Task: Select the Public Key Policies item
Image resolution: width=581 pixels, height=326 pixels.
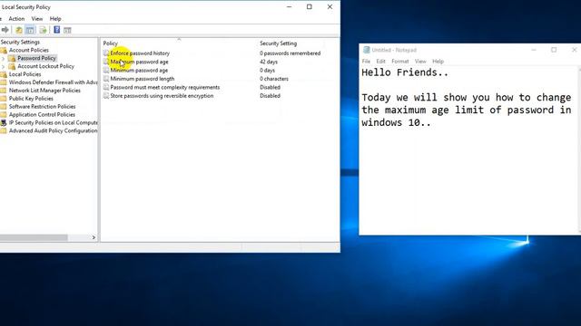Action: pyautogui.click(x=31, y=99)
